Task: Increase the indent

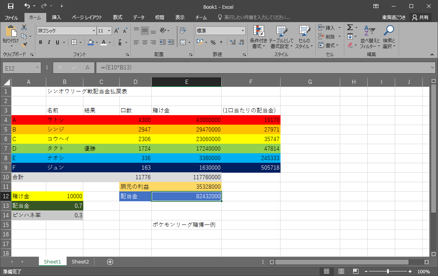Action: [x=171, y=42]
